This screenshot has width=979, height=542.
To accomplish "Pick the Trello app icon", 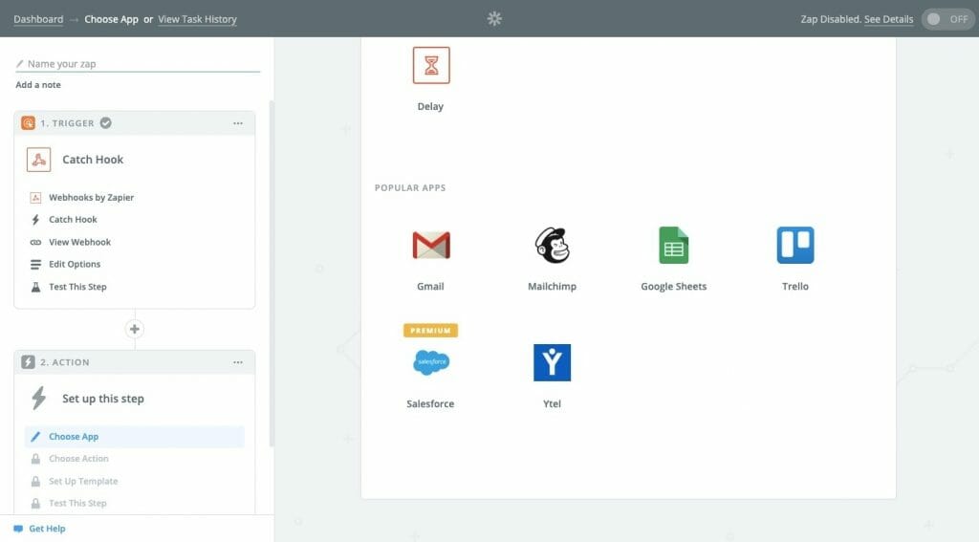I will tap(794, 245).
